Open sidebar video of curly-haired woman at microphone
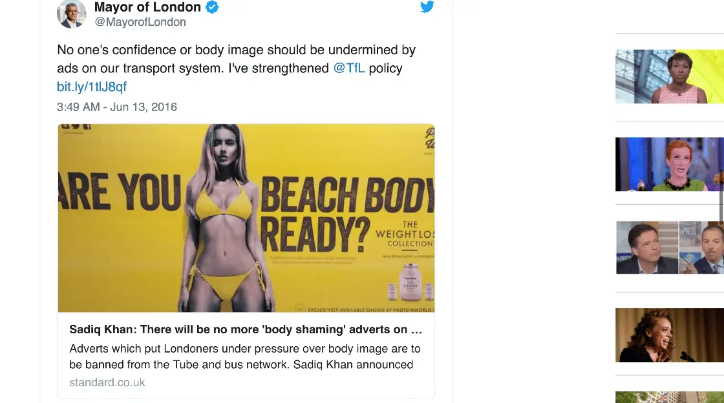This screenshot has width=724, height=403. [x=670, y=335]
